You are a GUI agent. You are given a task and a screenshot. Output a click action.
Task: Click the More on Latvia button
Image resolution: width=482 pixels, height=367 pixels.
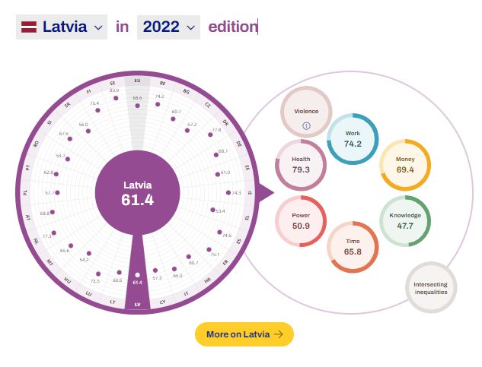tap(244, 334)
